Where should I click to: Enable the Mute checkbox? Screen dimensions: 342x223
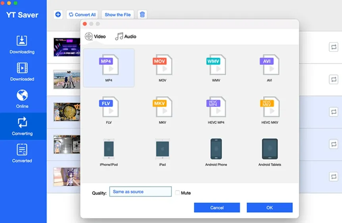[x=177, y=193]
